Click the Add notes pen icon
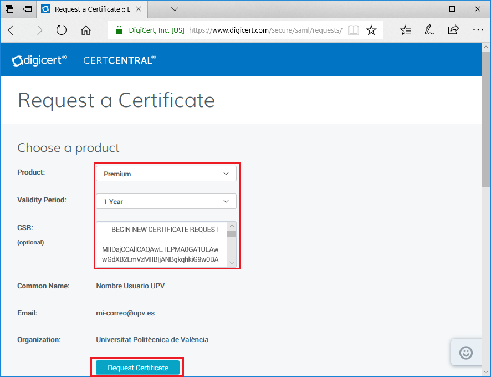Screen dimensions: 491x377 pyautogui.click(x=429, y=30)
